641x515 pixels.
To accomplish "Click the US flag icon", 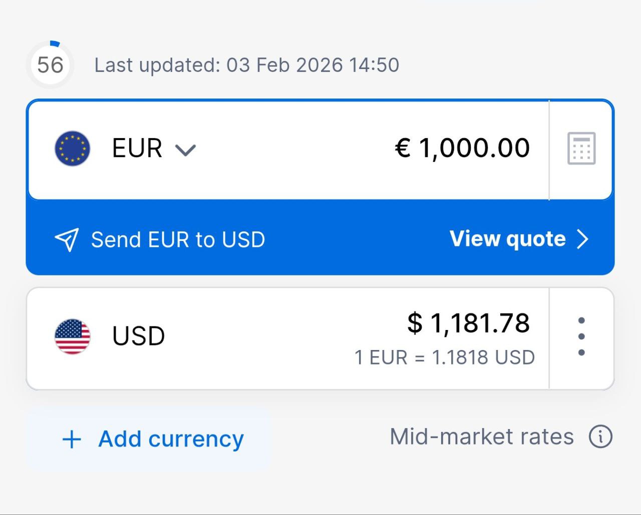I will pos(73,336).
